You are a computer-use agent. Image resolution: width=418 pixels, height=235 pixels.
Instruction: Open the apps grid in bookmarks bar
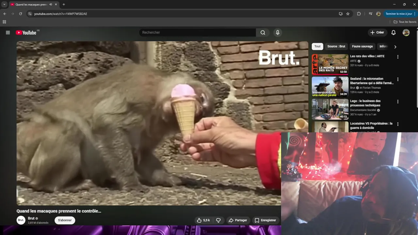4,22
